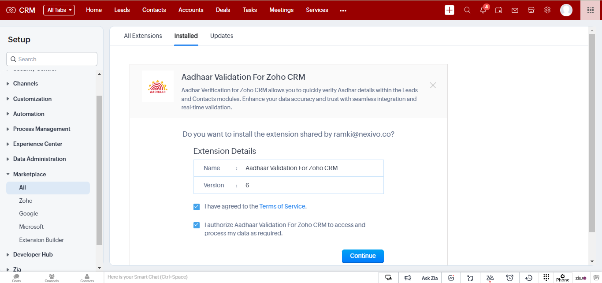
Task: Open Channels in the bottom bar
Action: click(52, 278)
